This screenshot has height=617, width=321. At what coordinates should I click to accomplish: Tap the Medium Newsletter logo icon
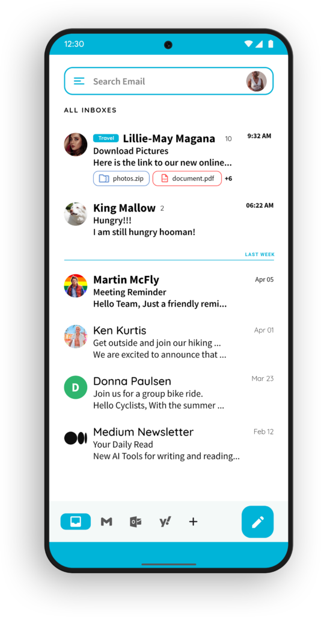75,438
